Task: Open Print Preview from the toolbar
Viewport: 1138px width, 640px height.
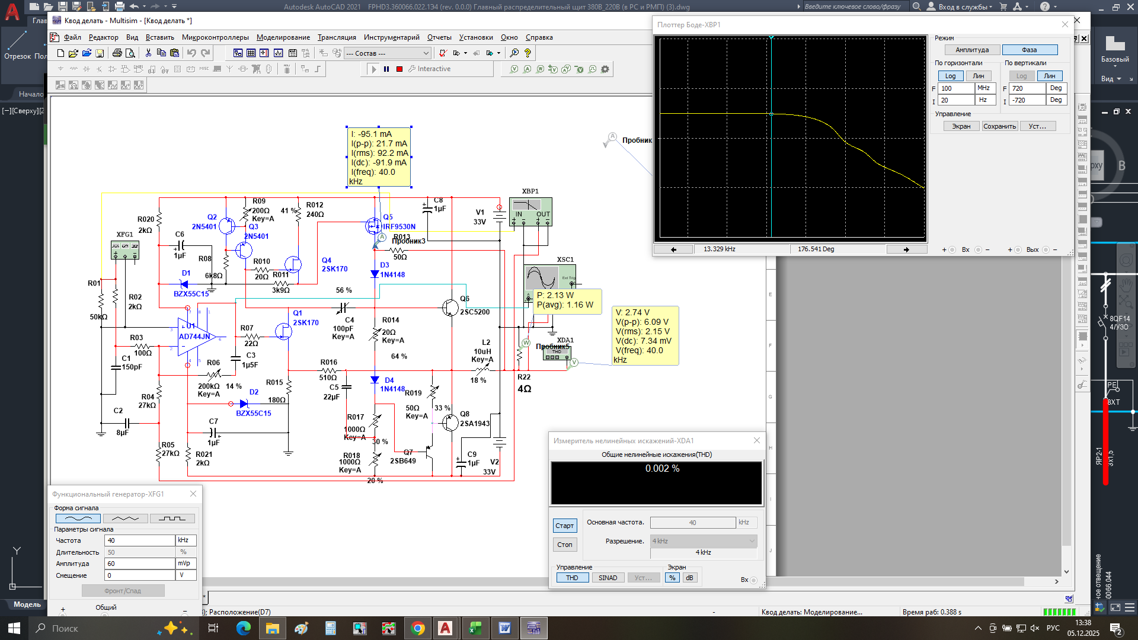Action: tap(130, 53)
